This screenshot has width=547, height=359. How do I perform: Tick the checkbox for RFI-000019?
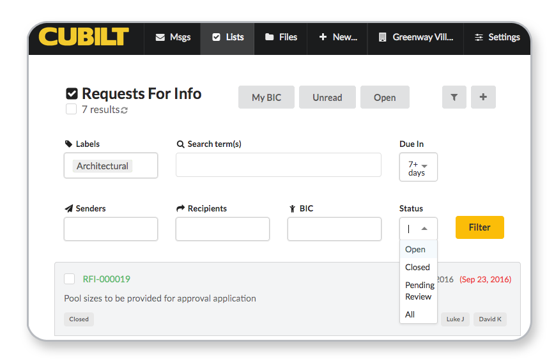(x=70, y=279)
